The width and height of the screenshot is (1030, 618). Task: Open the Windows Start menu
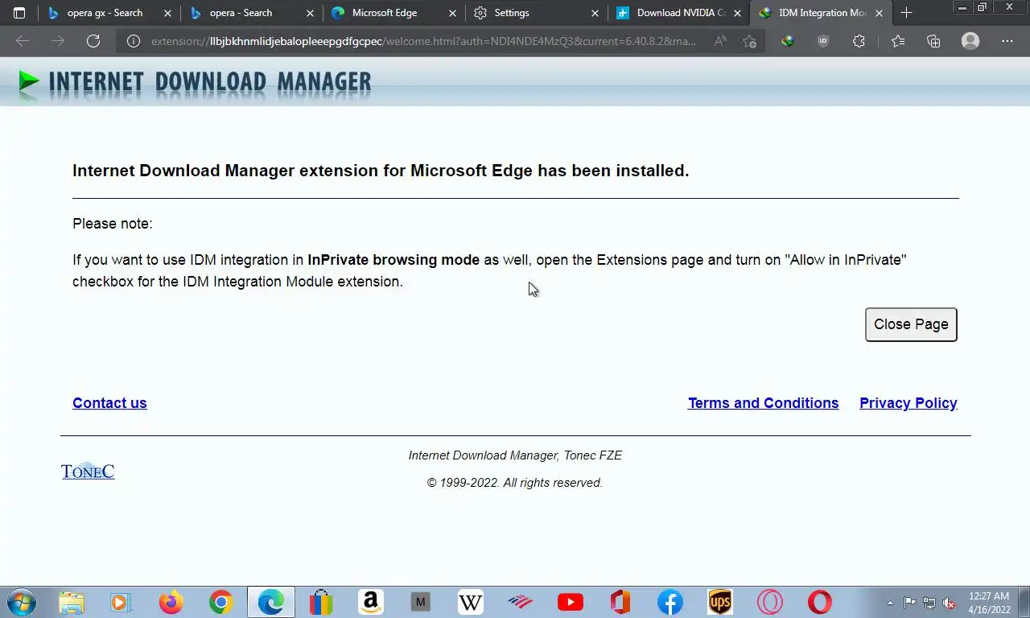click(21, 602)
